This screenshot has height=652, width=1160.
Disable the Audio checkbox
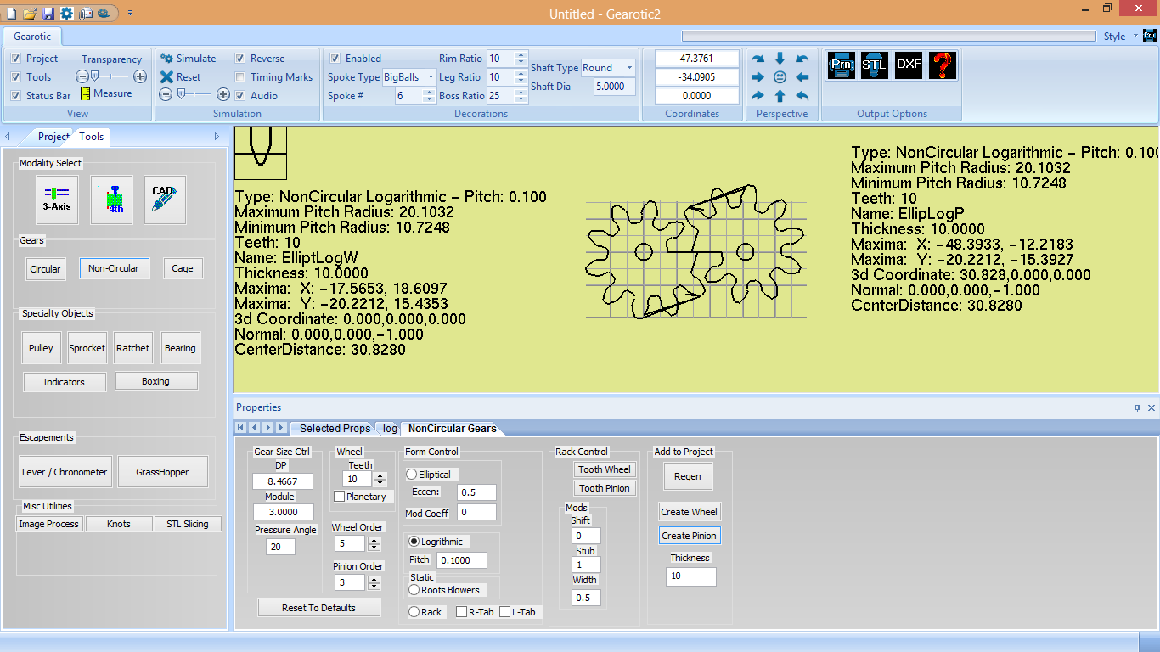[240, 96]
